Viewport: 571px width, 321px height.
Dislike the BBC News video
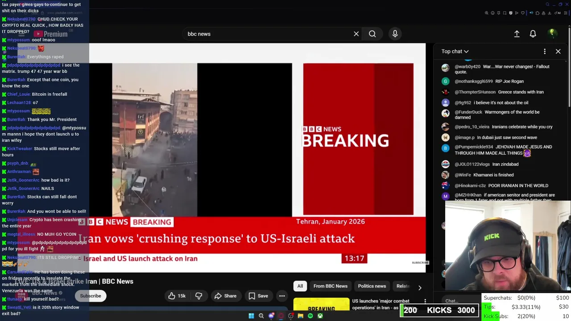(199, 296)
